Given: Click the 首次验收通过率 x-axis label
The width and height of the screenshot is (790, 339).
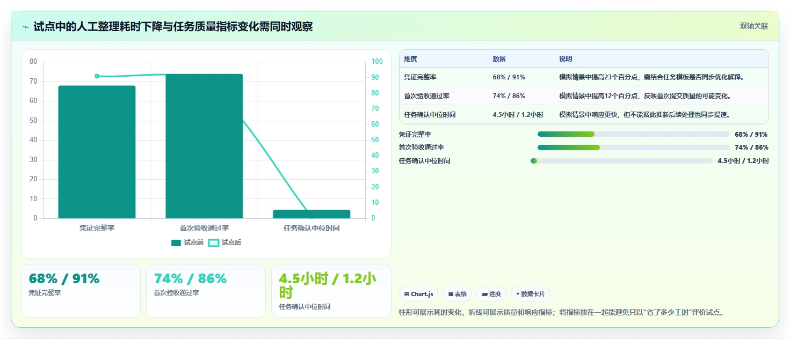Looking at the screenshot, I should click(204, 228).
